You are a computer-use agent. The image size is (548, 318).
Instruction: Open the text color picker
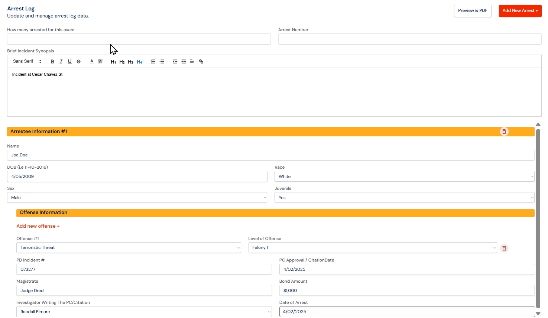(91, 62)
